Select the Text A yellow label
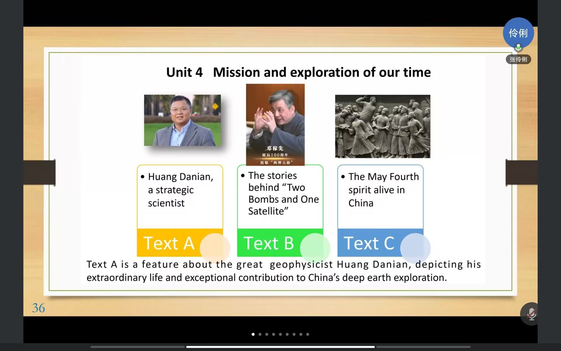 pos(169,243)
